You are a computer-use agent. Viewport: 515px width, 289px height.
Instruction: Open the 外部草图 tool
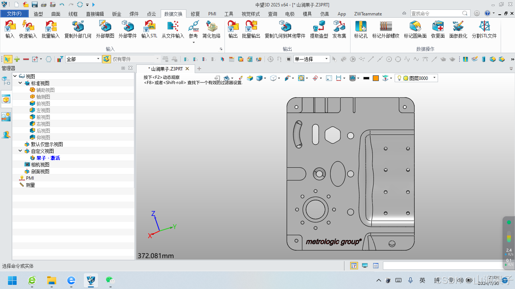pos(105,29)
